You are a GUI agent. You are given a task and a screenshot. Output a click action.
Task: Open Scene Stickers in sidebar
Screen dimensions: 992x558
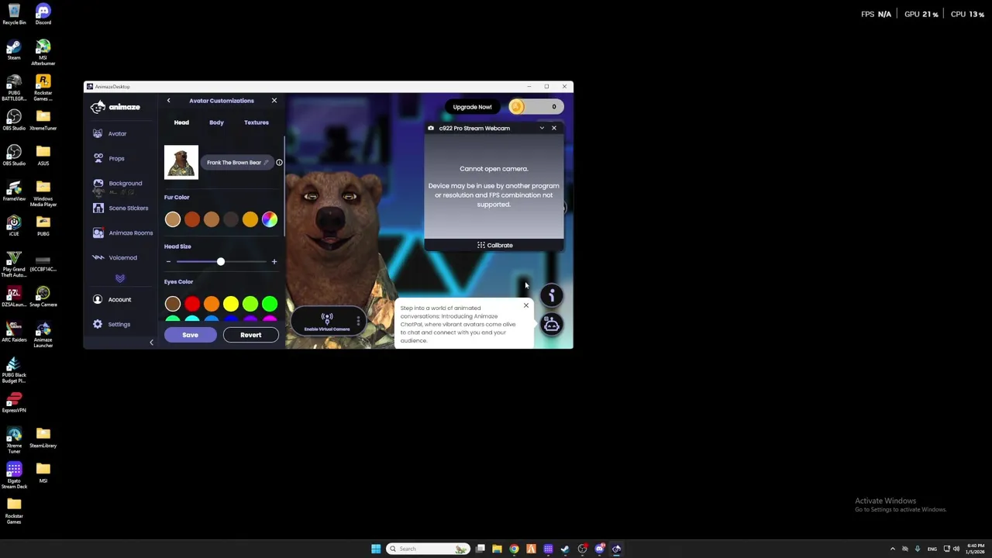click(x=120, y=208)
